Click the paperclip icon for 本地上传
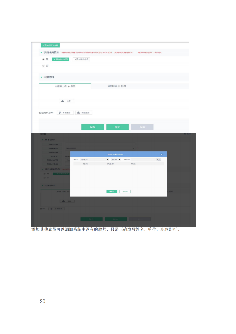 pos(60,113)
